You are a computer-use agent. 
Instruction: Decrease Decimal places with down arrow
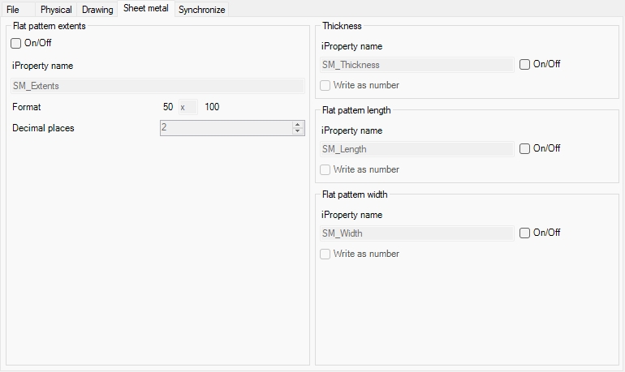(298, 131)
